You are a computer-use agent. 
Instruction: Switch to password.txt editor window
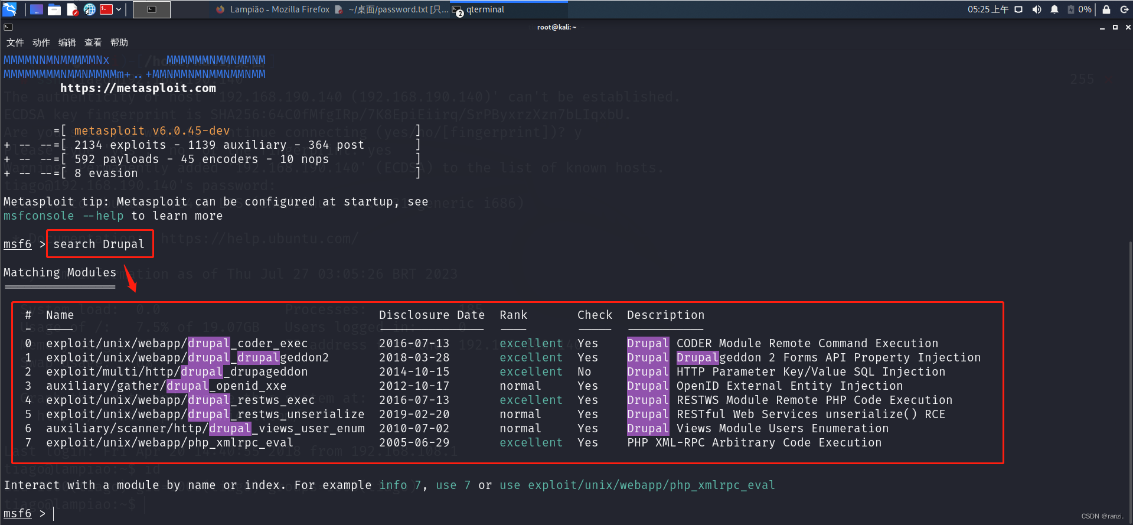tap(392, 9)
